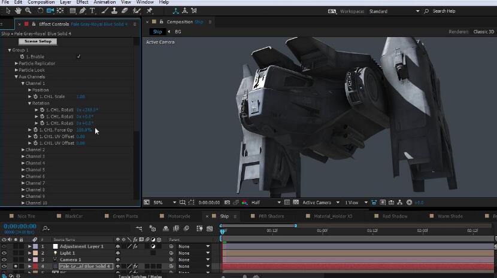Hide the Adjustment Layer 1 layer
This screenshot has height=278, width=497.
tap(4, 246)
